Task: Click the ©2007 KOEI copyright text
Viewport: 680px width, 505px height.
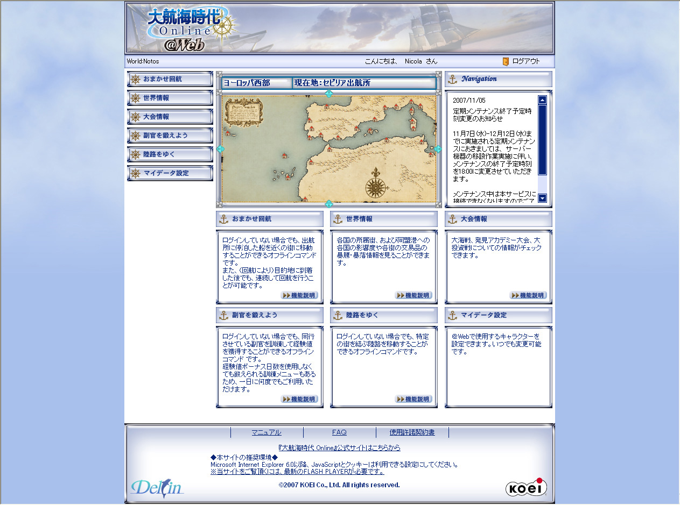Action: coord(339,485)
